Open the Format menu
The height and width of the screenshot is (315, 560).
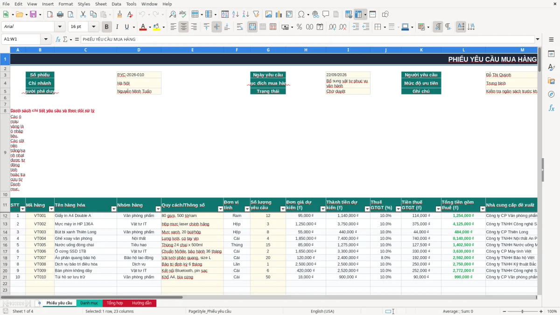[65, 4]
